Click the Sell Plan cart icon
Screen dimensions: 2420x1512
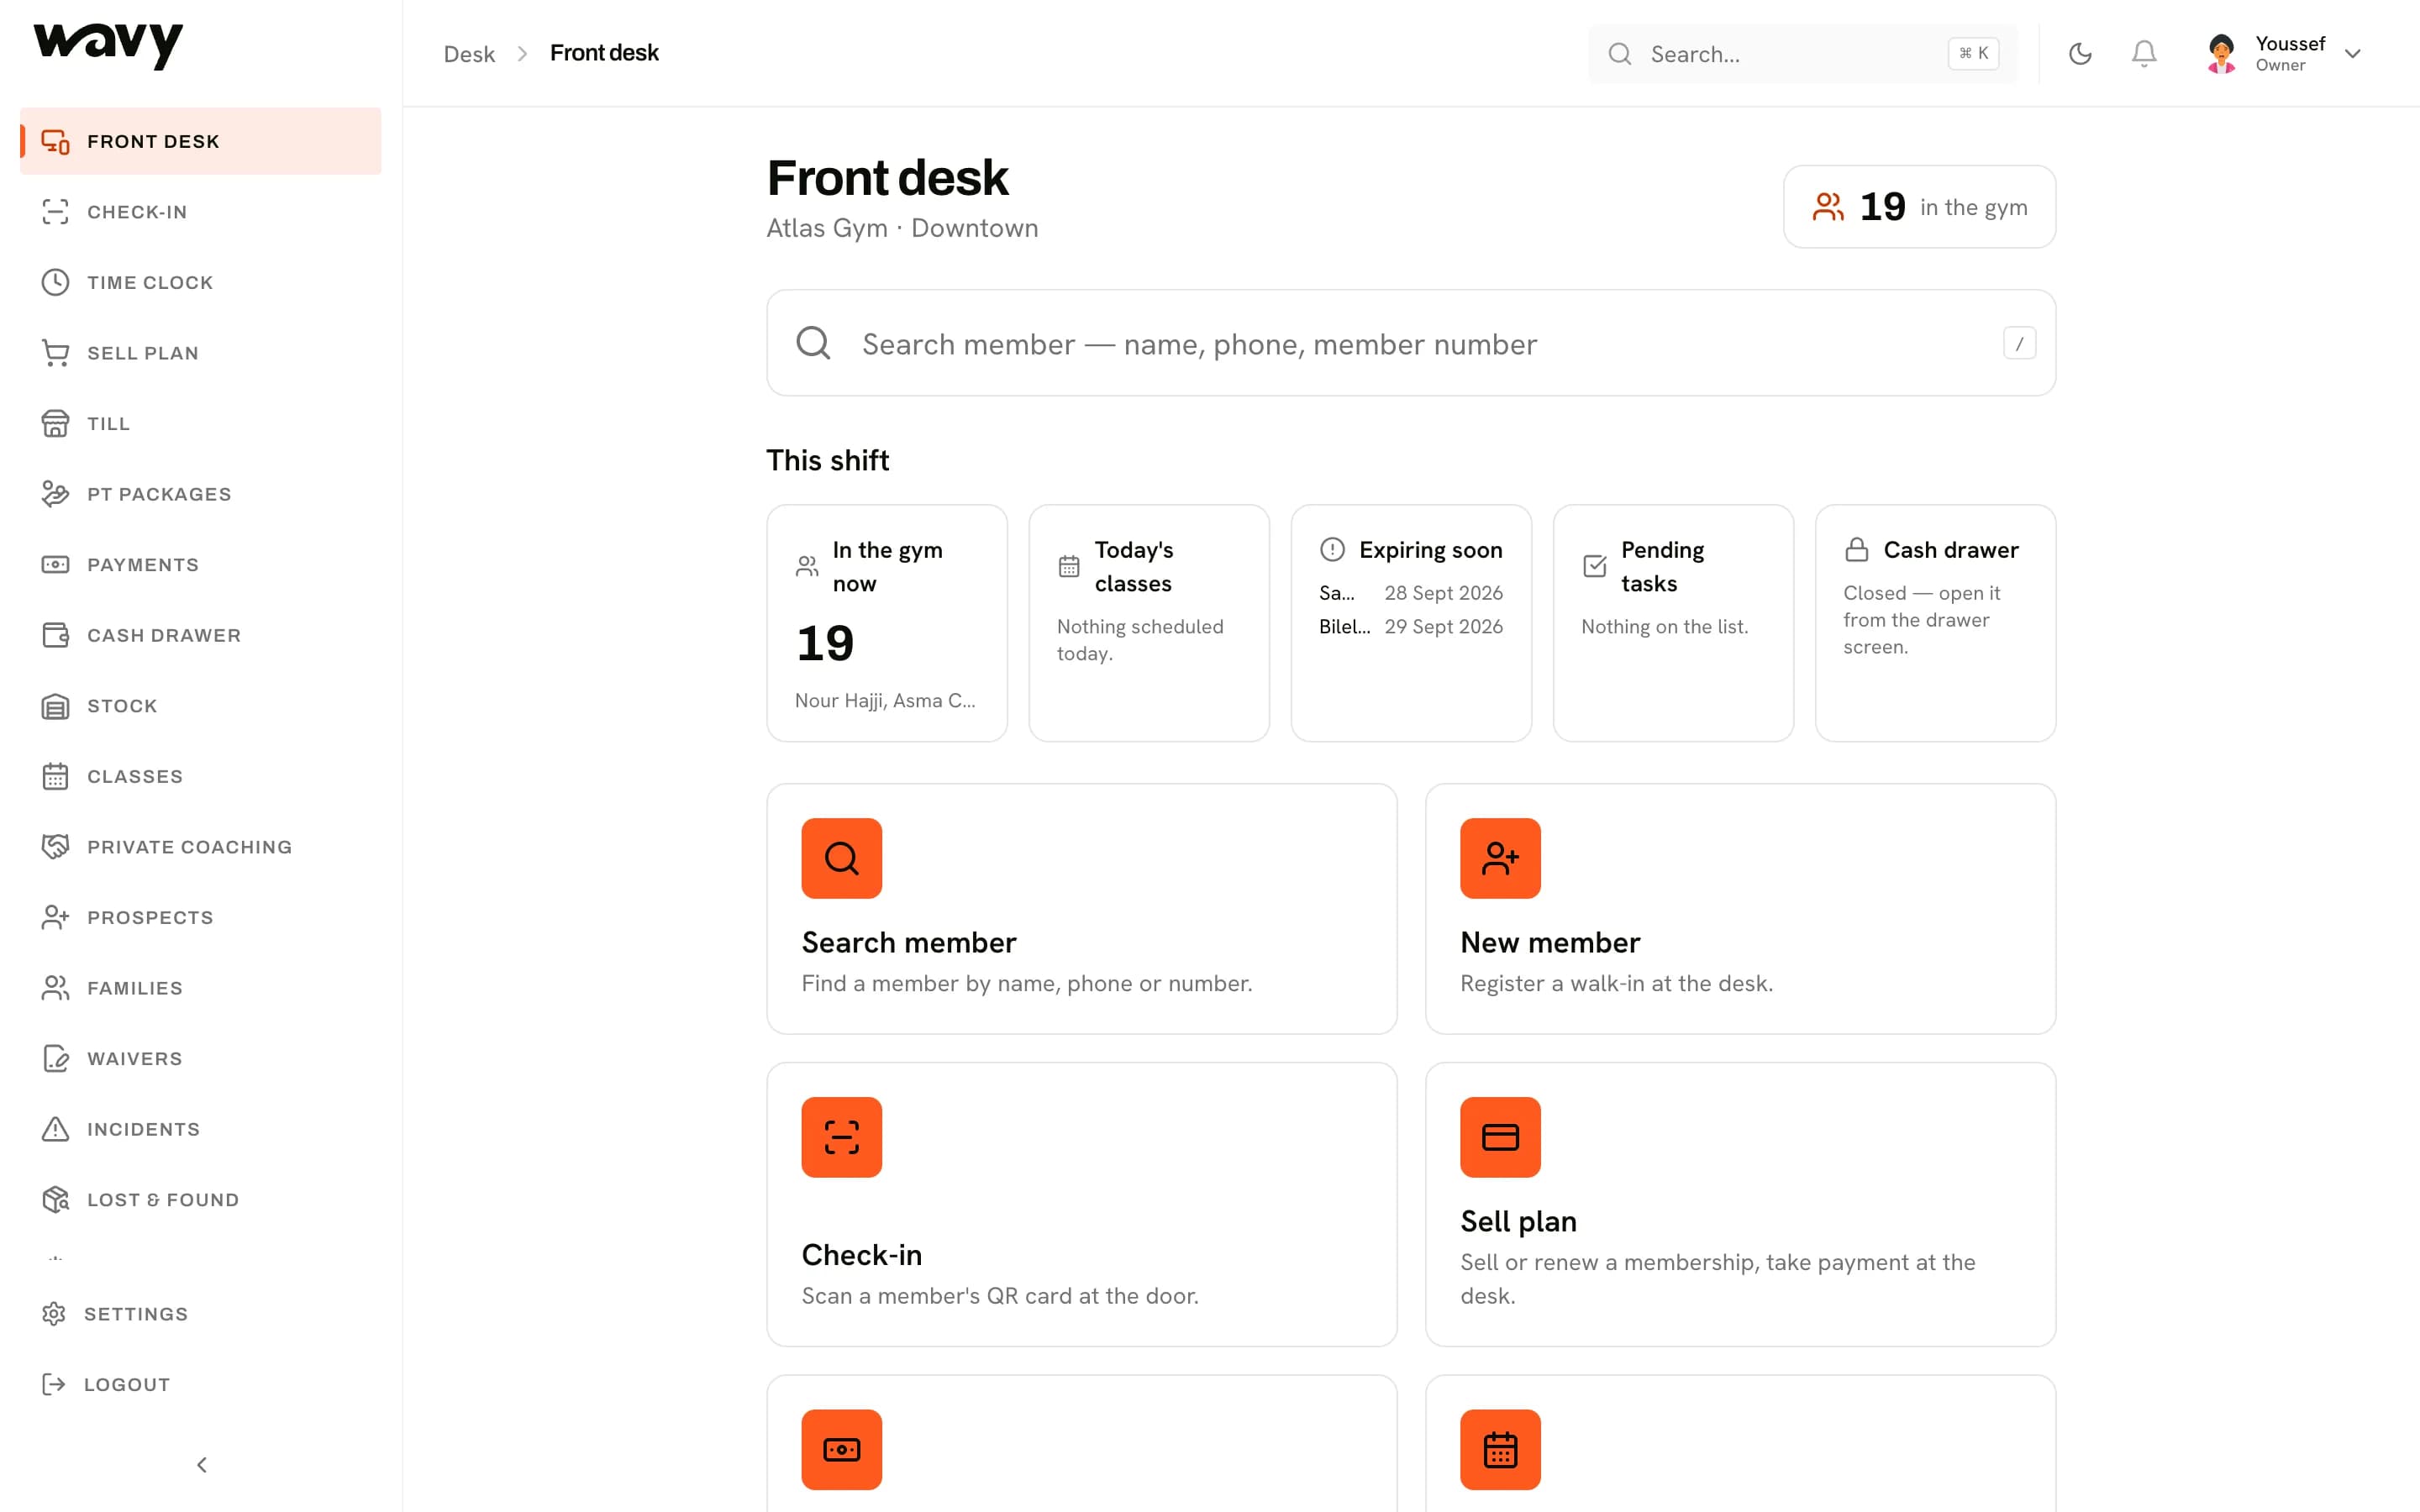[55, 353]
